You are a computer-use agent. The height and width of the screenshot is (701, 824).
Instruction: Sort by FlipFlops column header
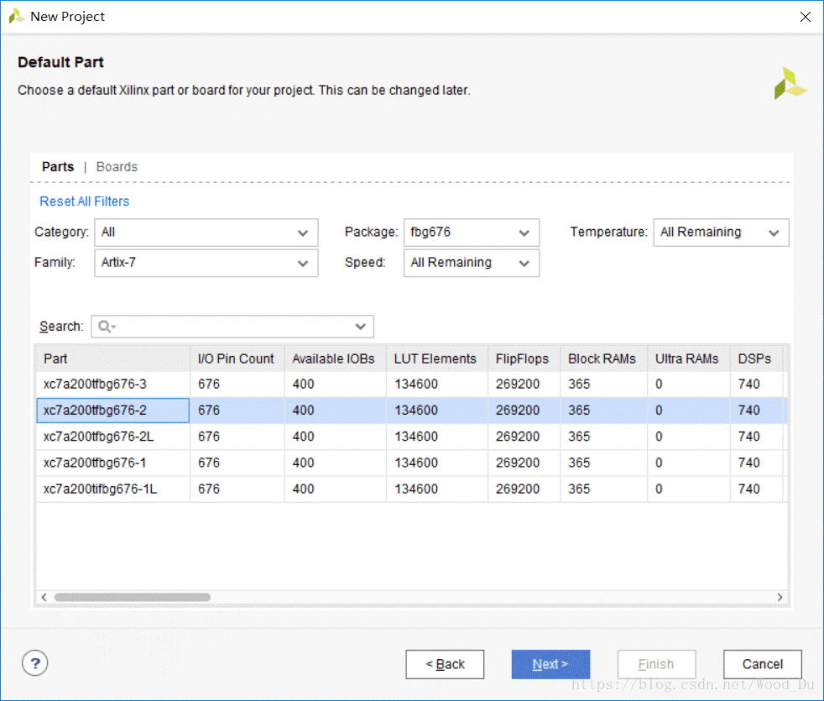[524, 358]
